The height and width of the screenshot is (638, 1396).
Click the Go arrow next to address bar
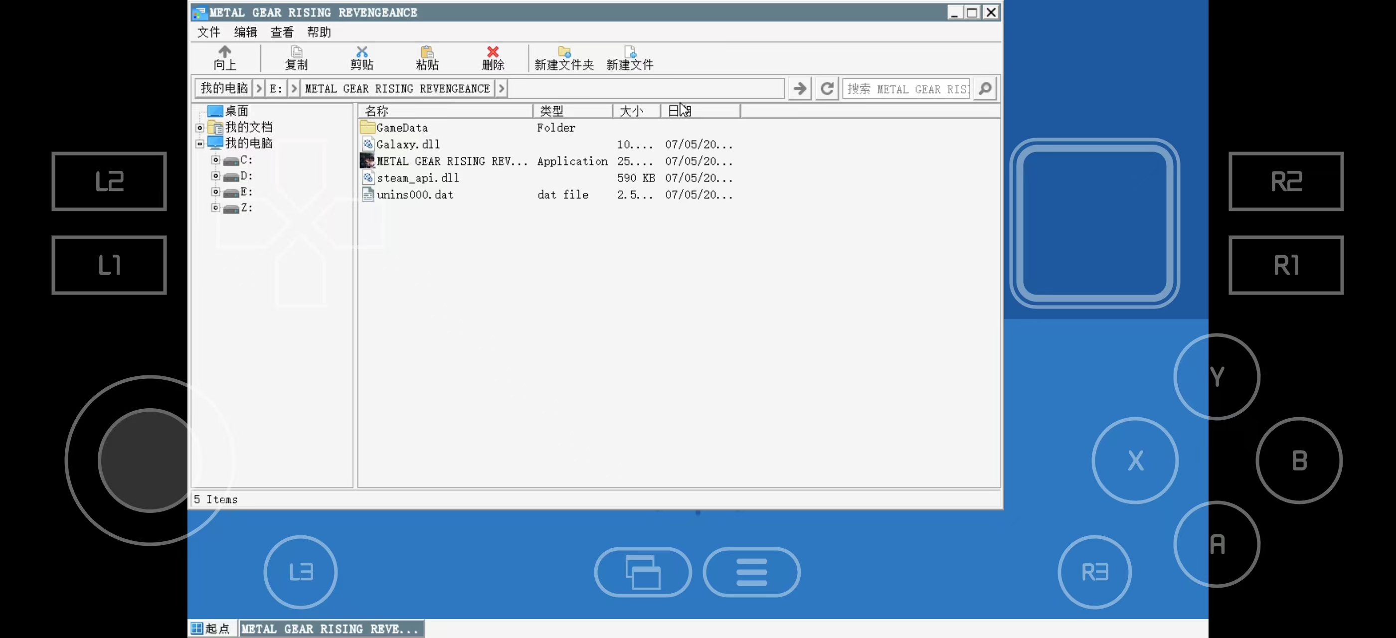click(800, 88)
